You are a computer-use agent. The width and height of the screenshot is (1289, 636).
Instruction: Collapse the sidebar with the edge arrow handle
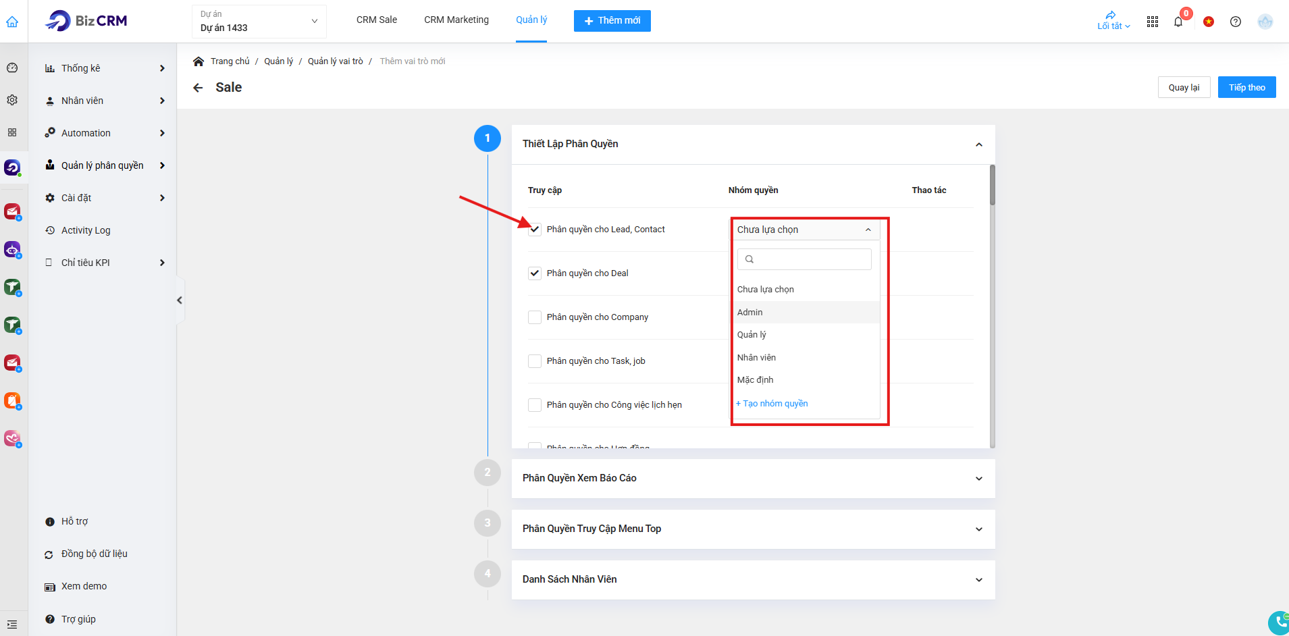180,300
